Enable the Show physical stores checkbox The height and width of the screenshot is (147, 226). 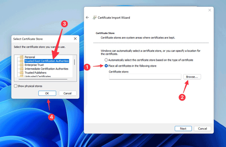coord(15,86)
